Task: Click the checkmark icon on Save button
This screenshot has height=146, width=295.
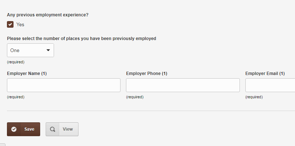Action: coord(14,129)
